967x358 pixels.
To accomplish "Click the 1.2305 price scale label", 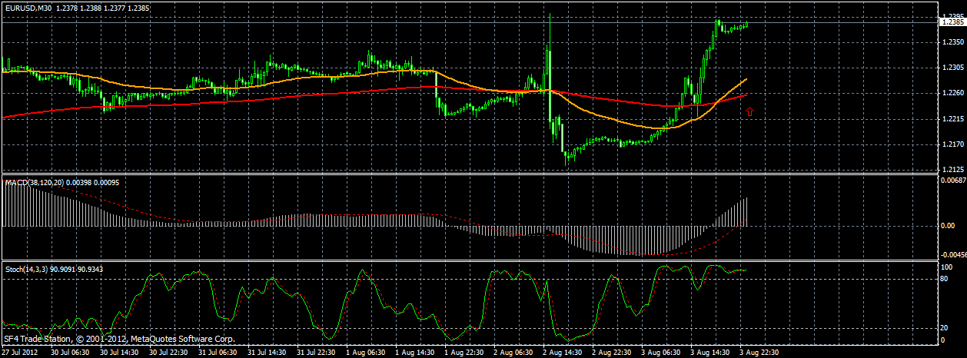I will pos(952,68).
